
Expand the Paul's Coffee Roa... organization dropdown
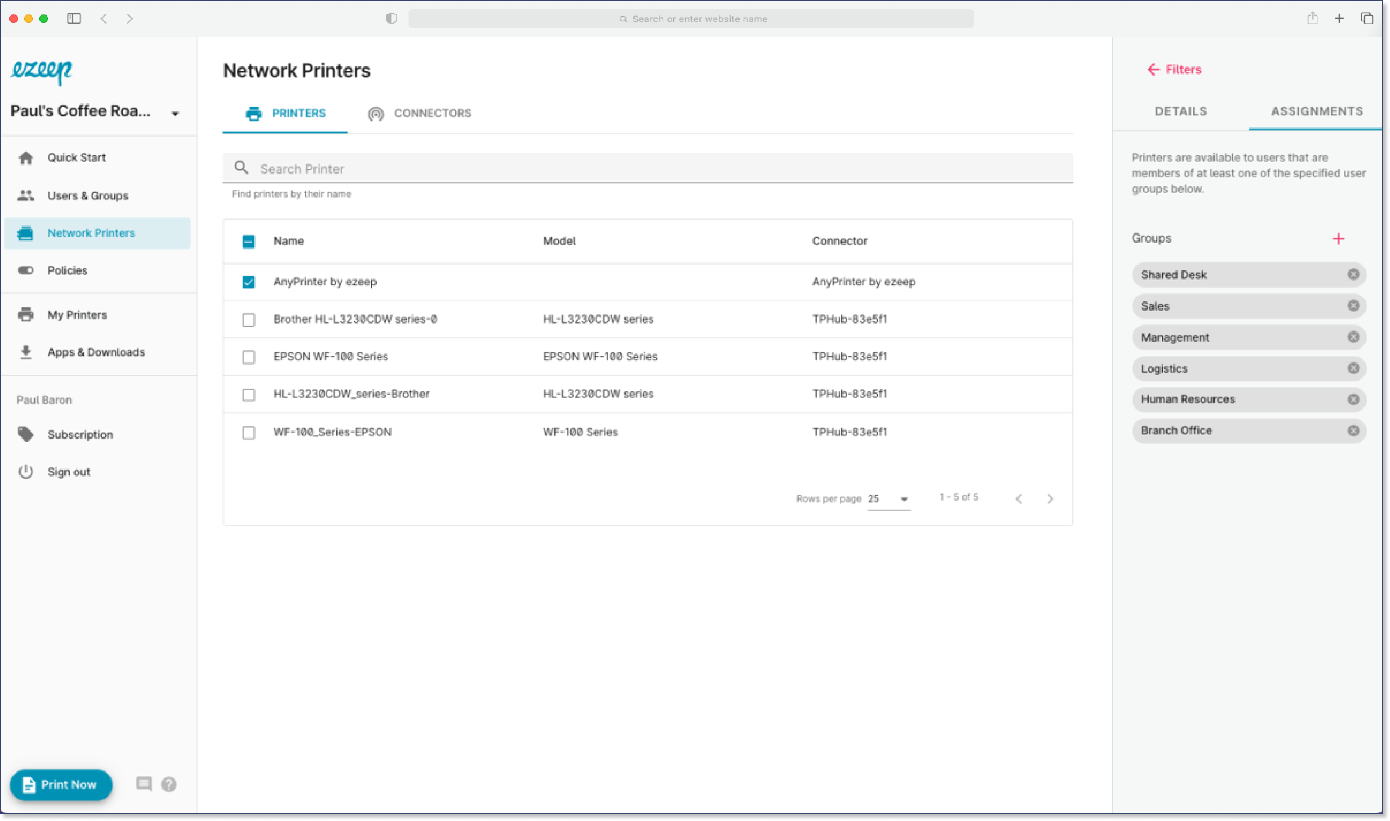(175, 113)
